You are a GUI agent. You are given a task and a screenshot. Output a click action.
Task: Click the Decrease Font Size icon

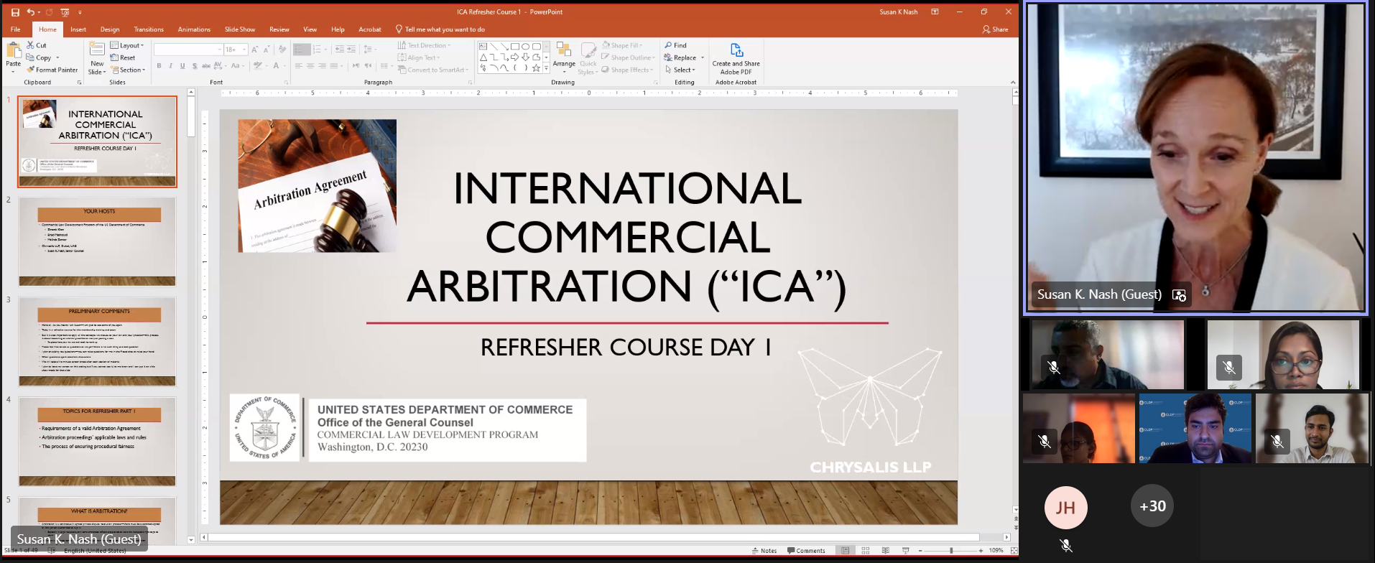[267, 49]
